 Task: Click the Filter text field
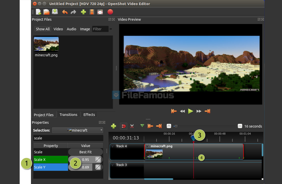[x=100, y=29]
